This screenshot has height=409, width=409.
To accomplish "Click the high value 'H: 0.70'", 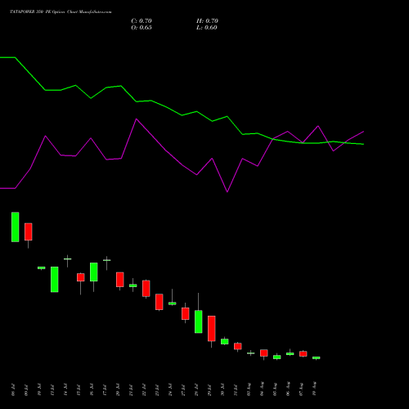I will tap(207, 21).
